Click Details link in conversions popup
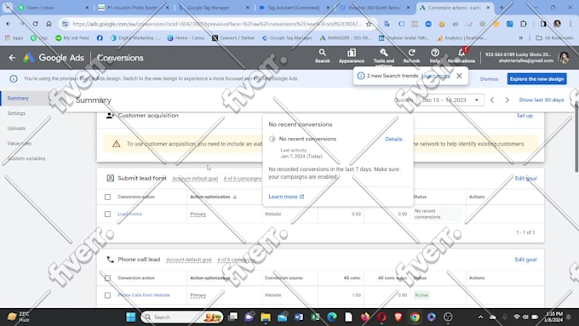Screen dimensions: 579x326 pos(393,140)
